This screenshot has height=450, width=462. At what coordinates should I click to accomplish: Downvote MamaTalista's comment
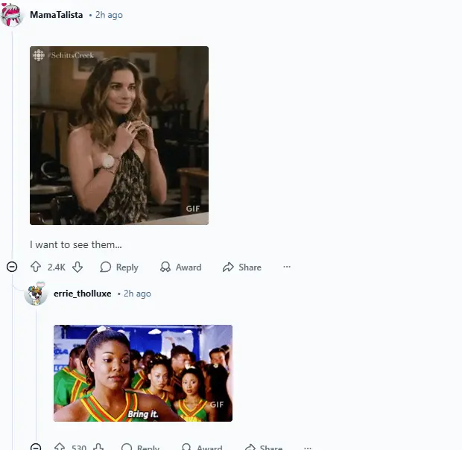pos(77,267)
